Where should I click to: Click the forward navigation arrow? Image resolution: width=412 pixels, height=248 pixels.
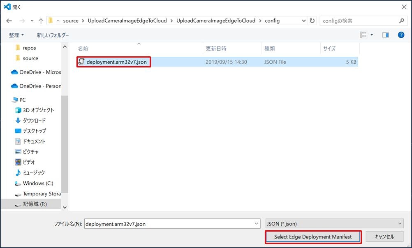[22, 21]
